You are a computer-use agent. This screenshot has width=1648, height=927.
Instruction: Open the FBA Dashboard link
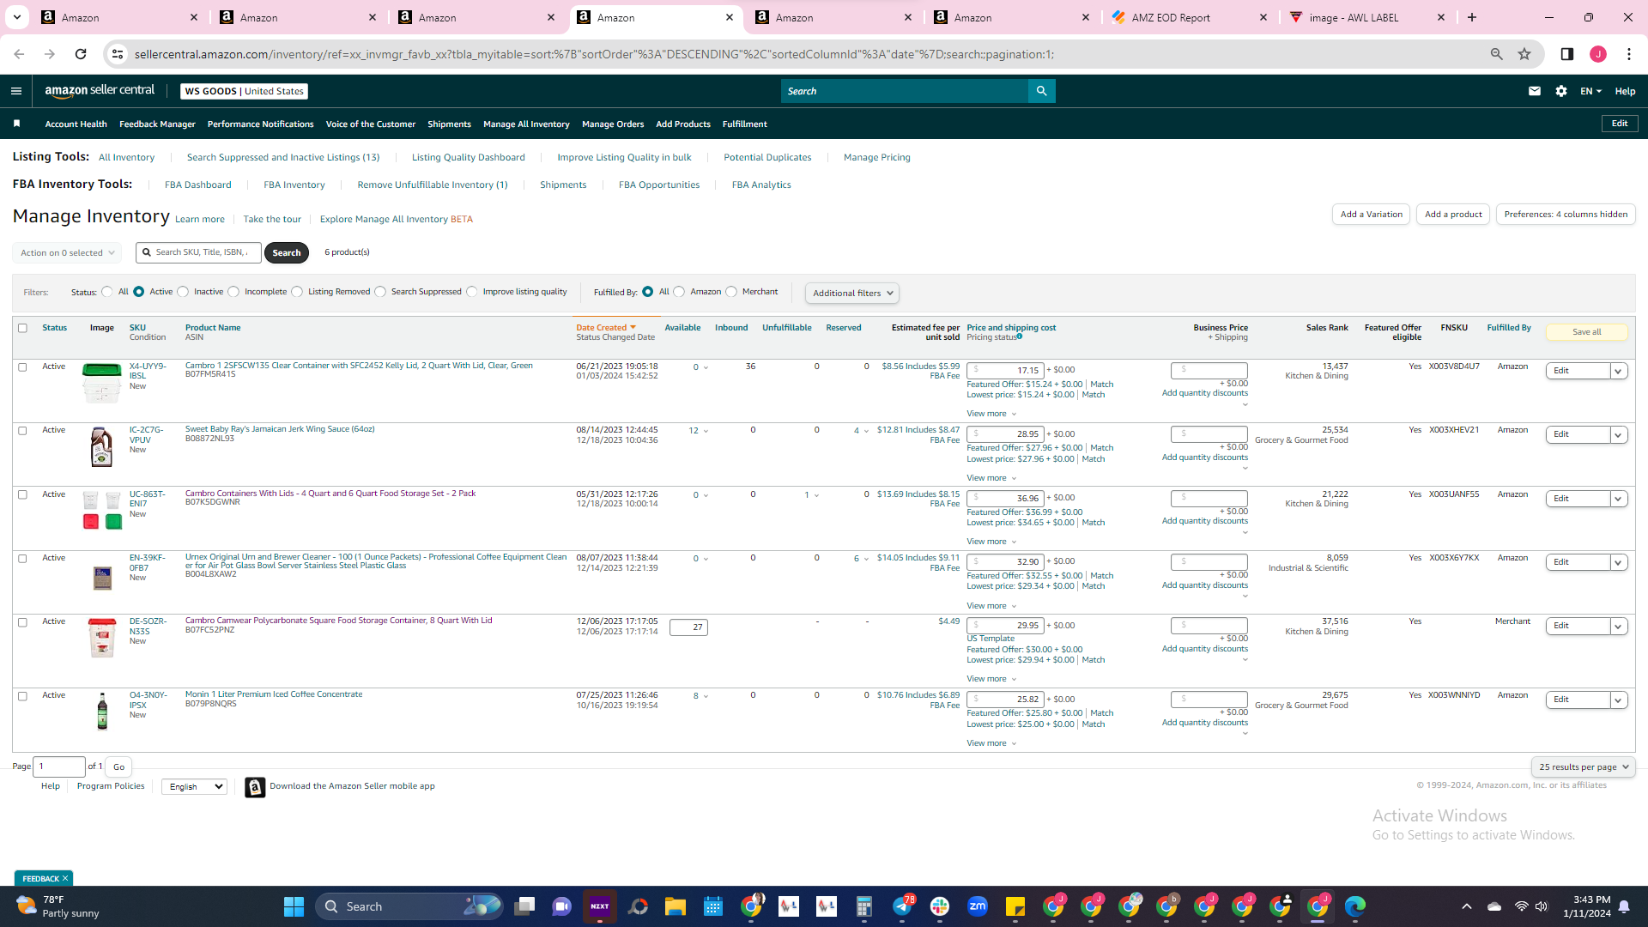point(198,185)
